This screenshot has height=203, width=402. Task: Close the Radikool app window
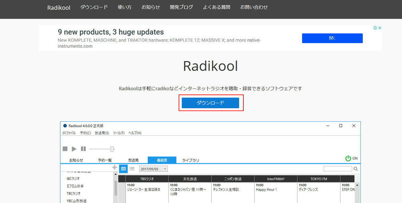pos(354,125)
